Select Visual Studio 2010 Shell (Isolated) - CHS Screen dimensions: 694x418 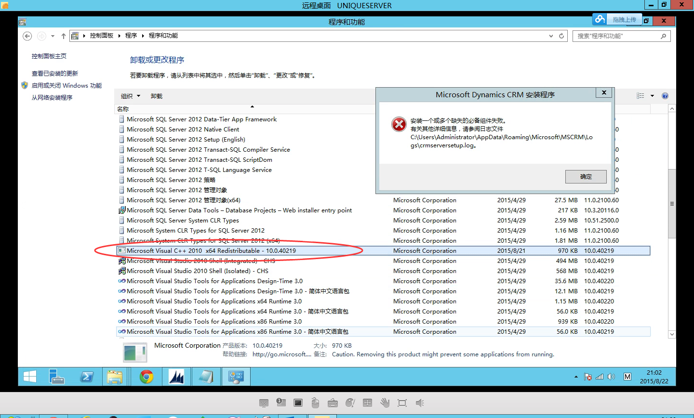(198, 271)
